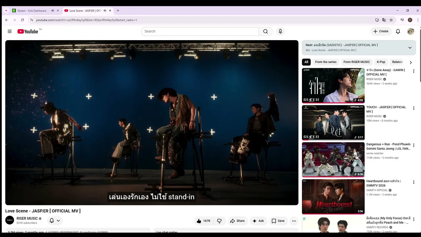Share this video

pos(237,221)
